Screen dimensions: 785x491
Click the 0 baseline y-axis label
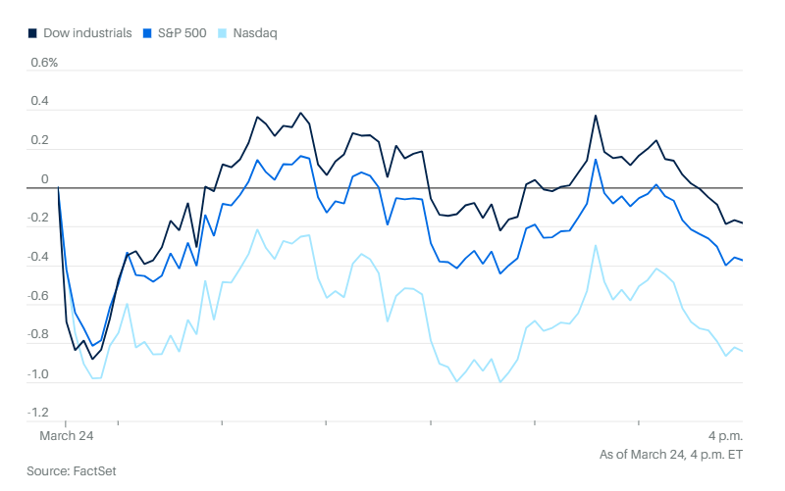[44, 179]
